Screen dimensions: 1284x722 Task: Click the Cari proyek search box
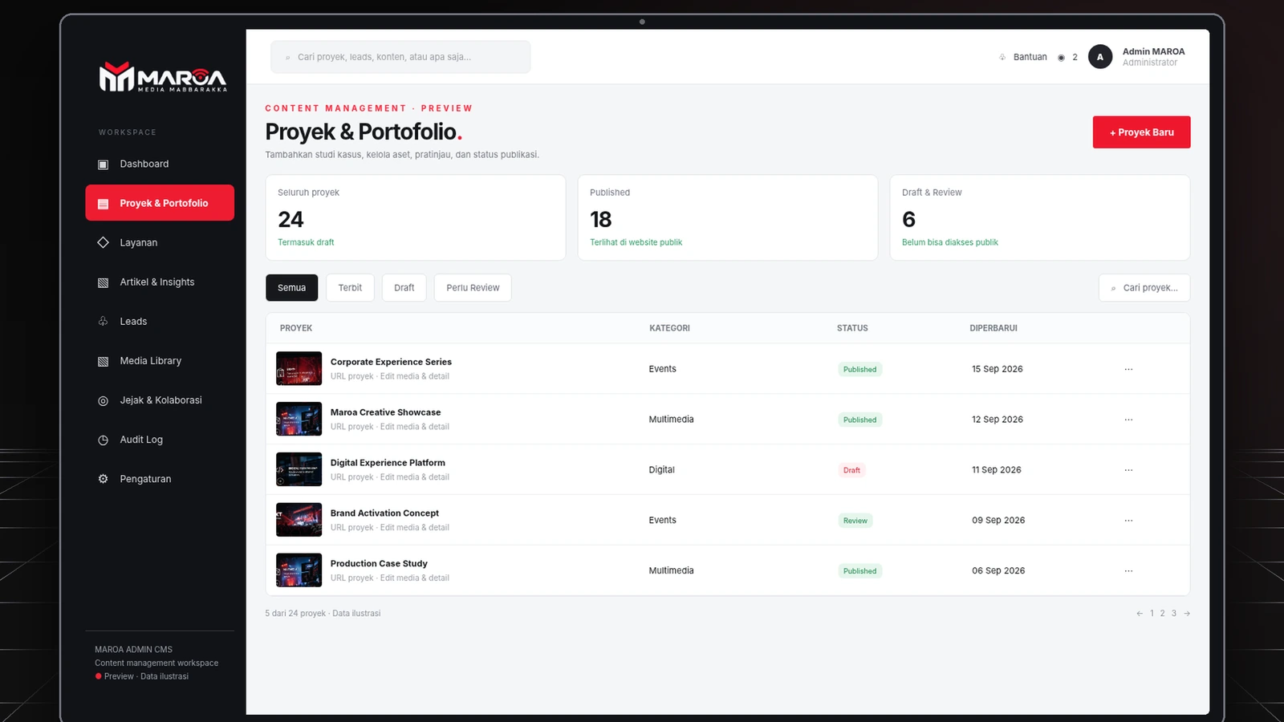tap(1144, 288)
